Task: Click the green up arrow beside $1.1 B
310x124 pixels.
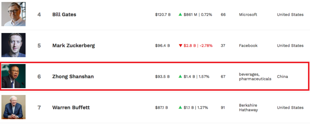Action: (180, 108)
